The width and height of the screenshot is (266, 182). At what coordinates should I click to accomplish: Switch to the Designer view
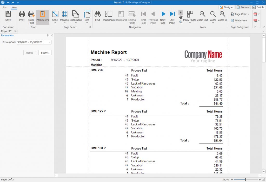[x=227, y=7]
